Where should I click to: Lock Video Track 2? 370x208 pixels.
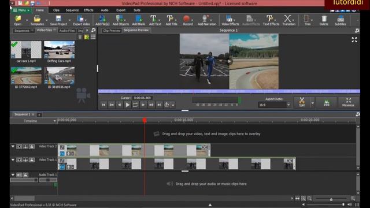(x=32, y=147)
